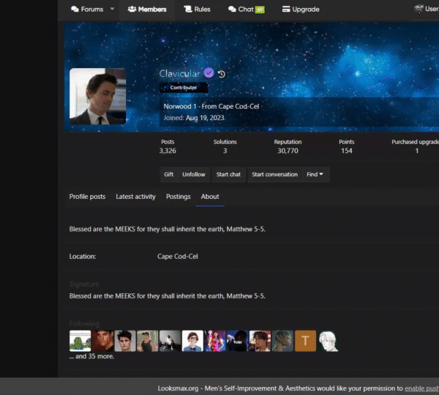Click the Upgrade navigation item
Image resolution: width=439 pixels, height=395 pixels.
tap(300, 10)
